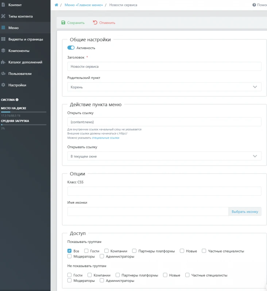Click the home icon in breadcrumb
This screenshot has width=267, height=291.
tap(56, 5)
